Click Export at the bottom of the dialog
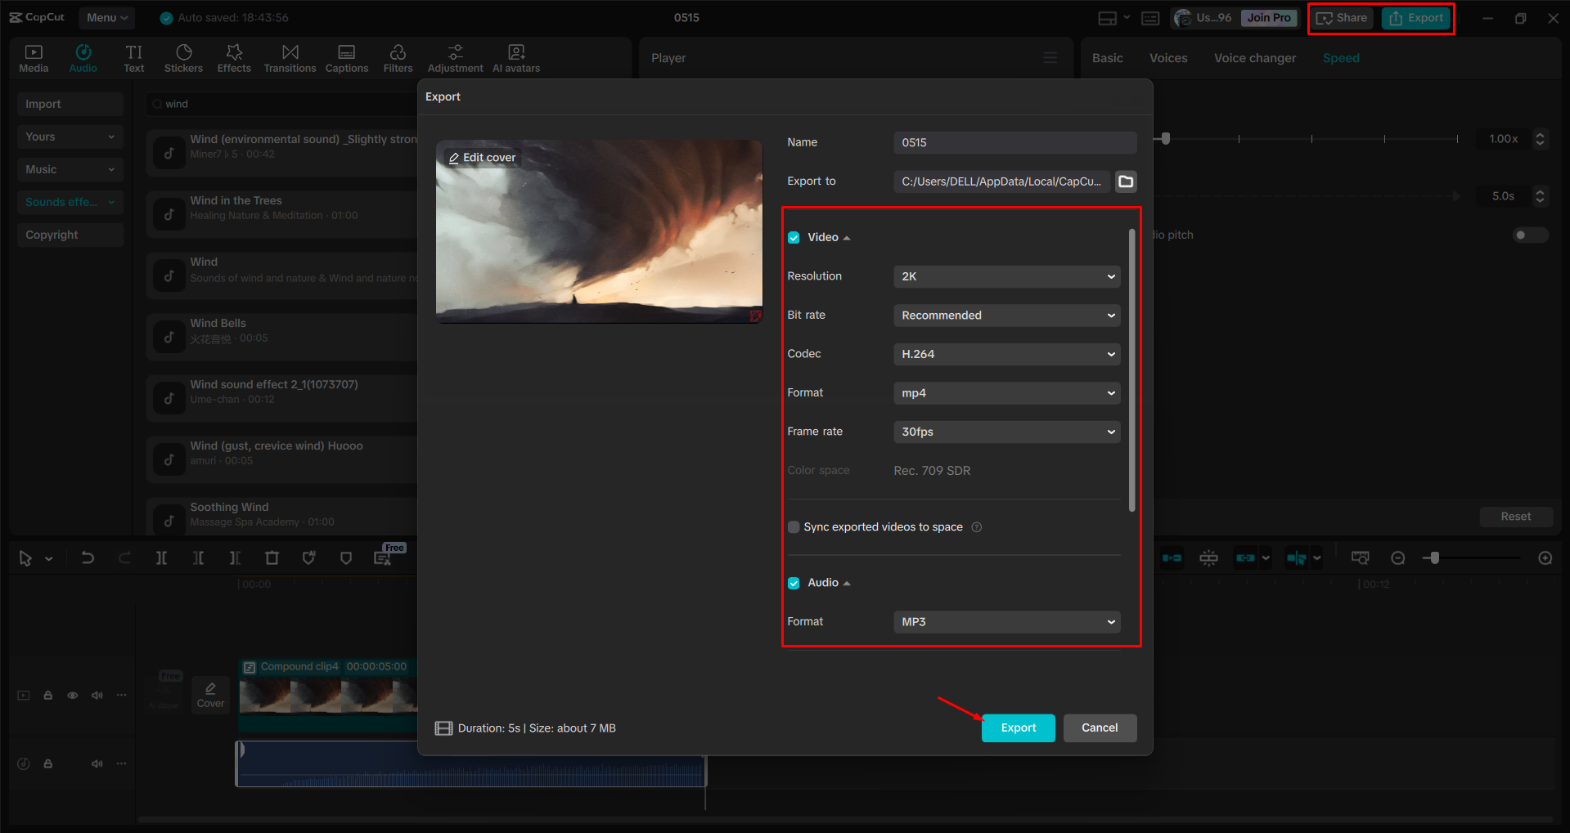 tap(1018, 728)
